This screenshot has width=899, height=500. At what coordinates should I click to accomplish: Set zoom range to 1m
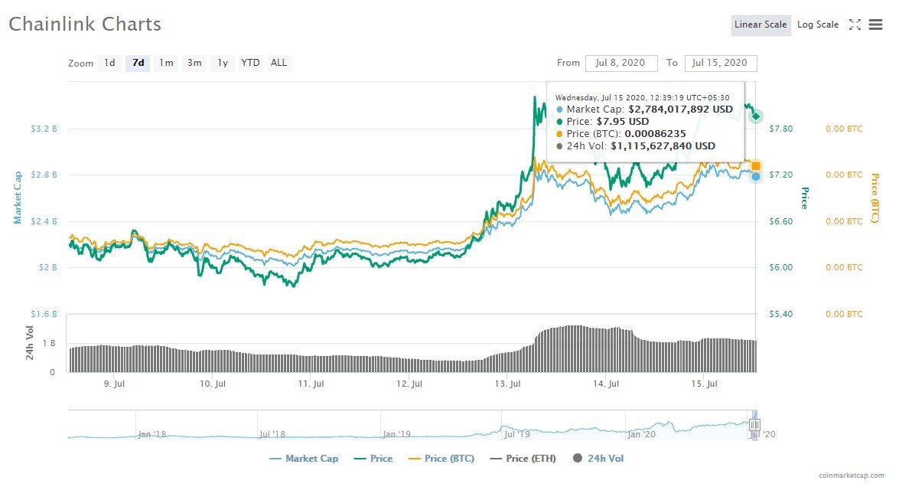point(166,63)
